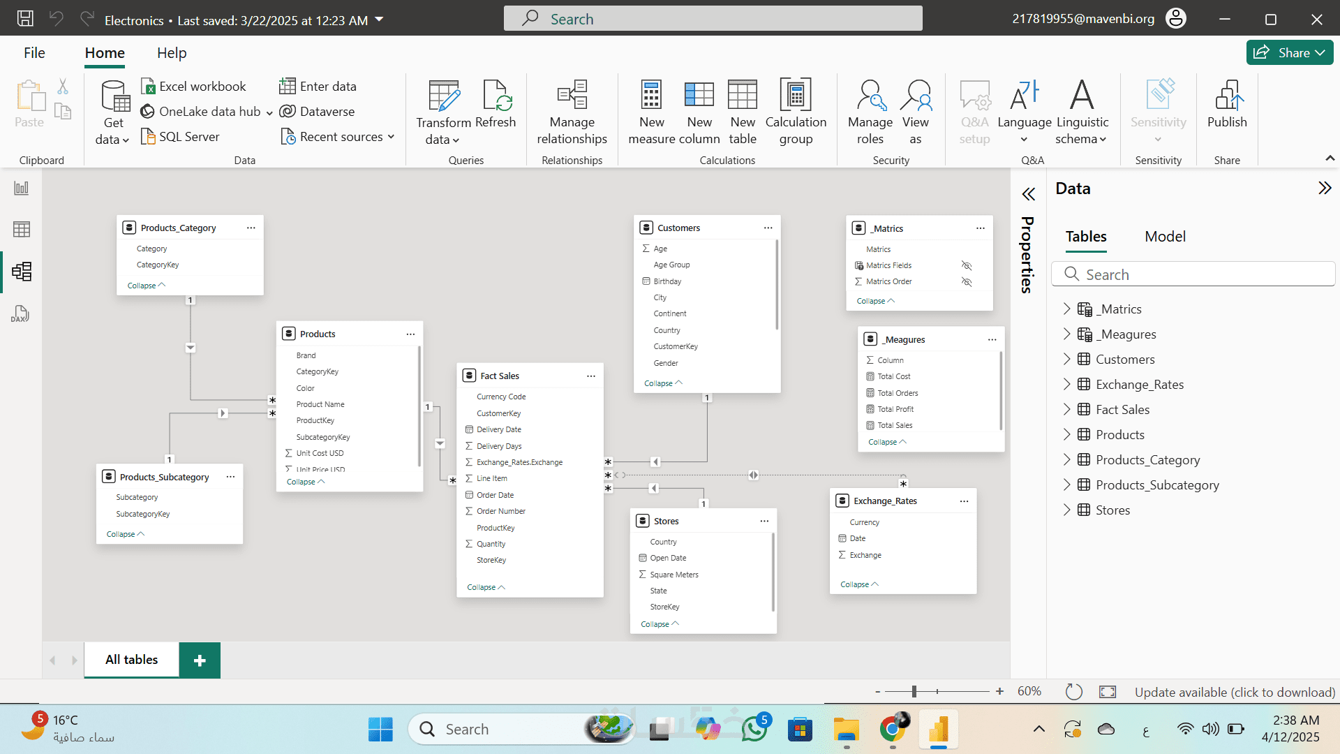Screen dimensions: 1340x754
Task: Open Recent sources dropdown
Action: pos(391,137)
